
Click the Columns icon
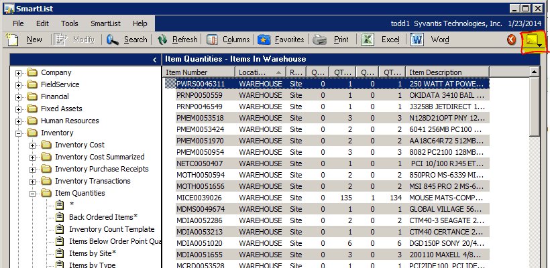click(x=212, y=40)
